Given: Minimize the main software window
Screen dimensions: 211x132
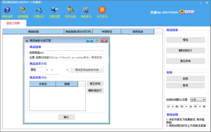Looking at the screenshot, I should point(201,3).
